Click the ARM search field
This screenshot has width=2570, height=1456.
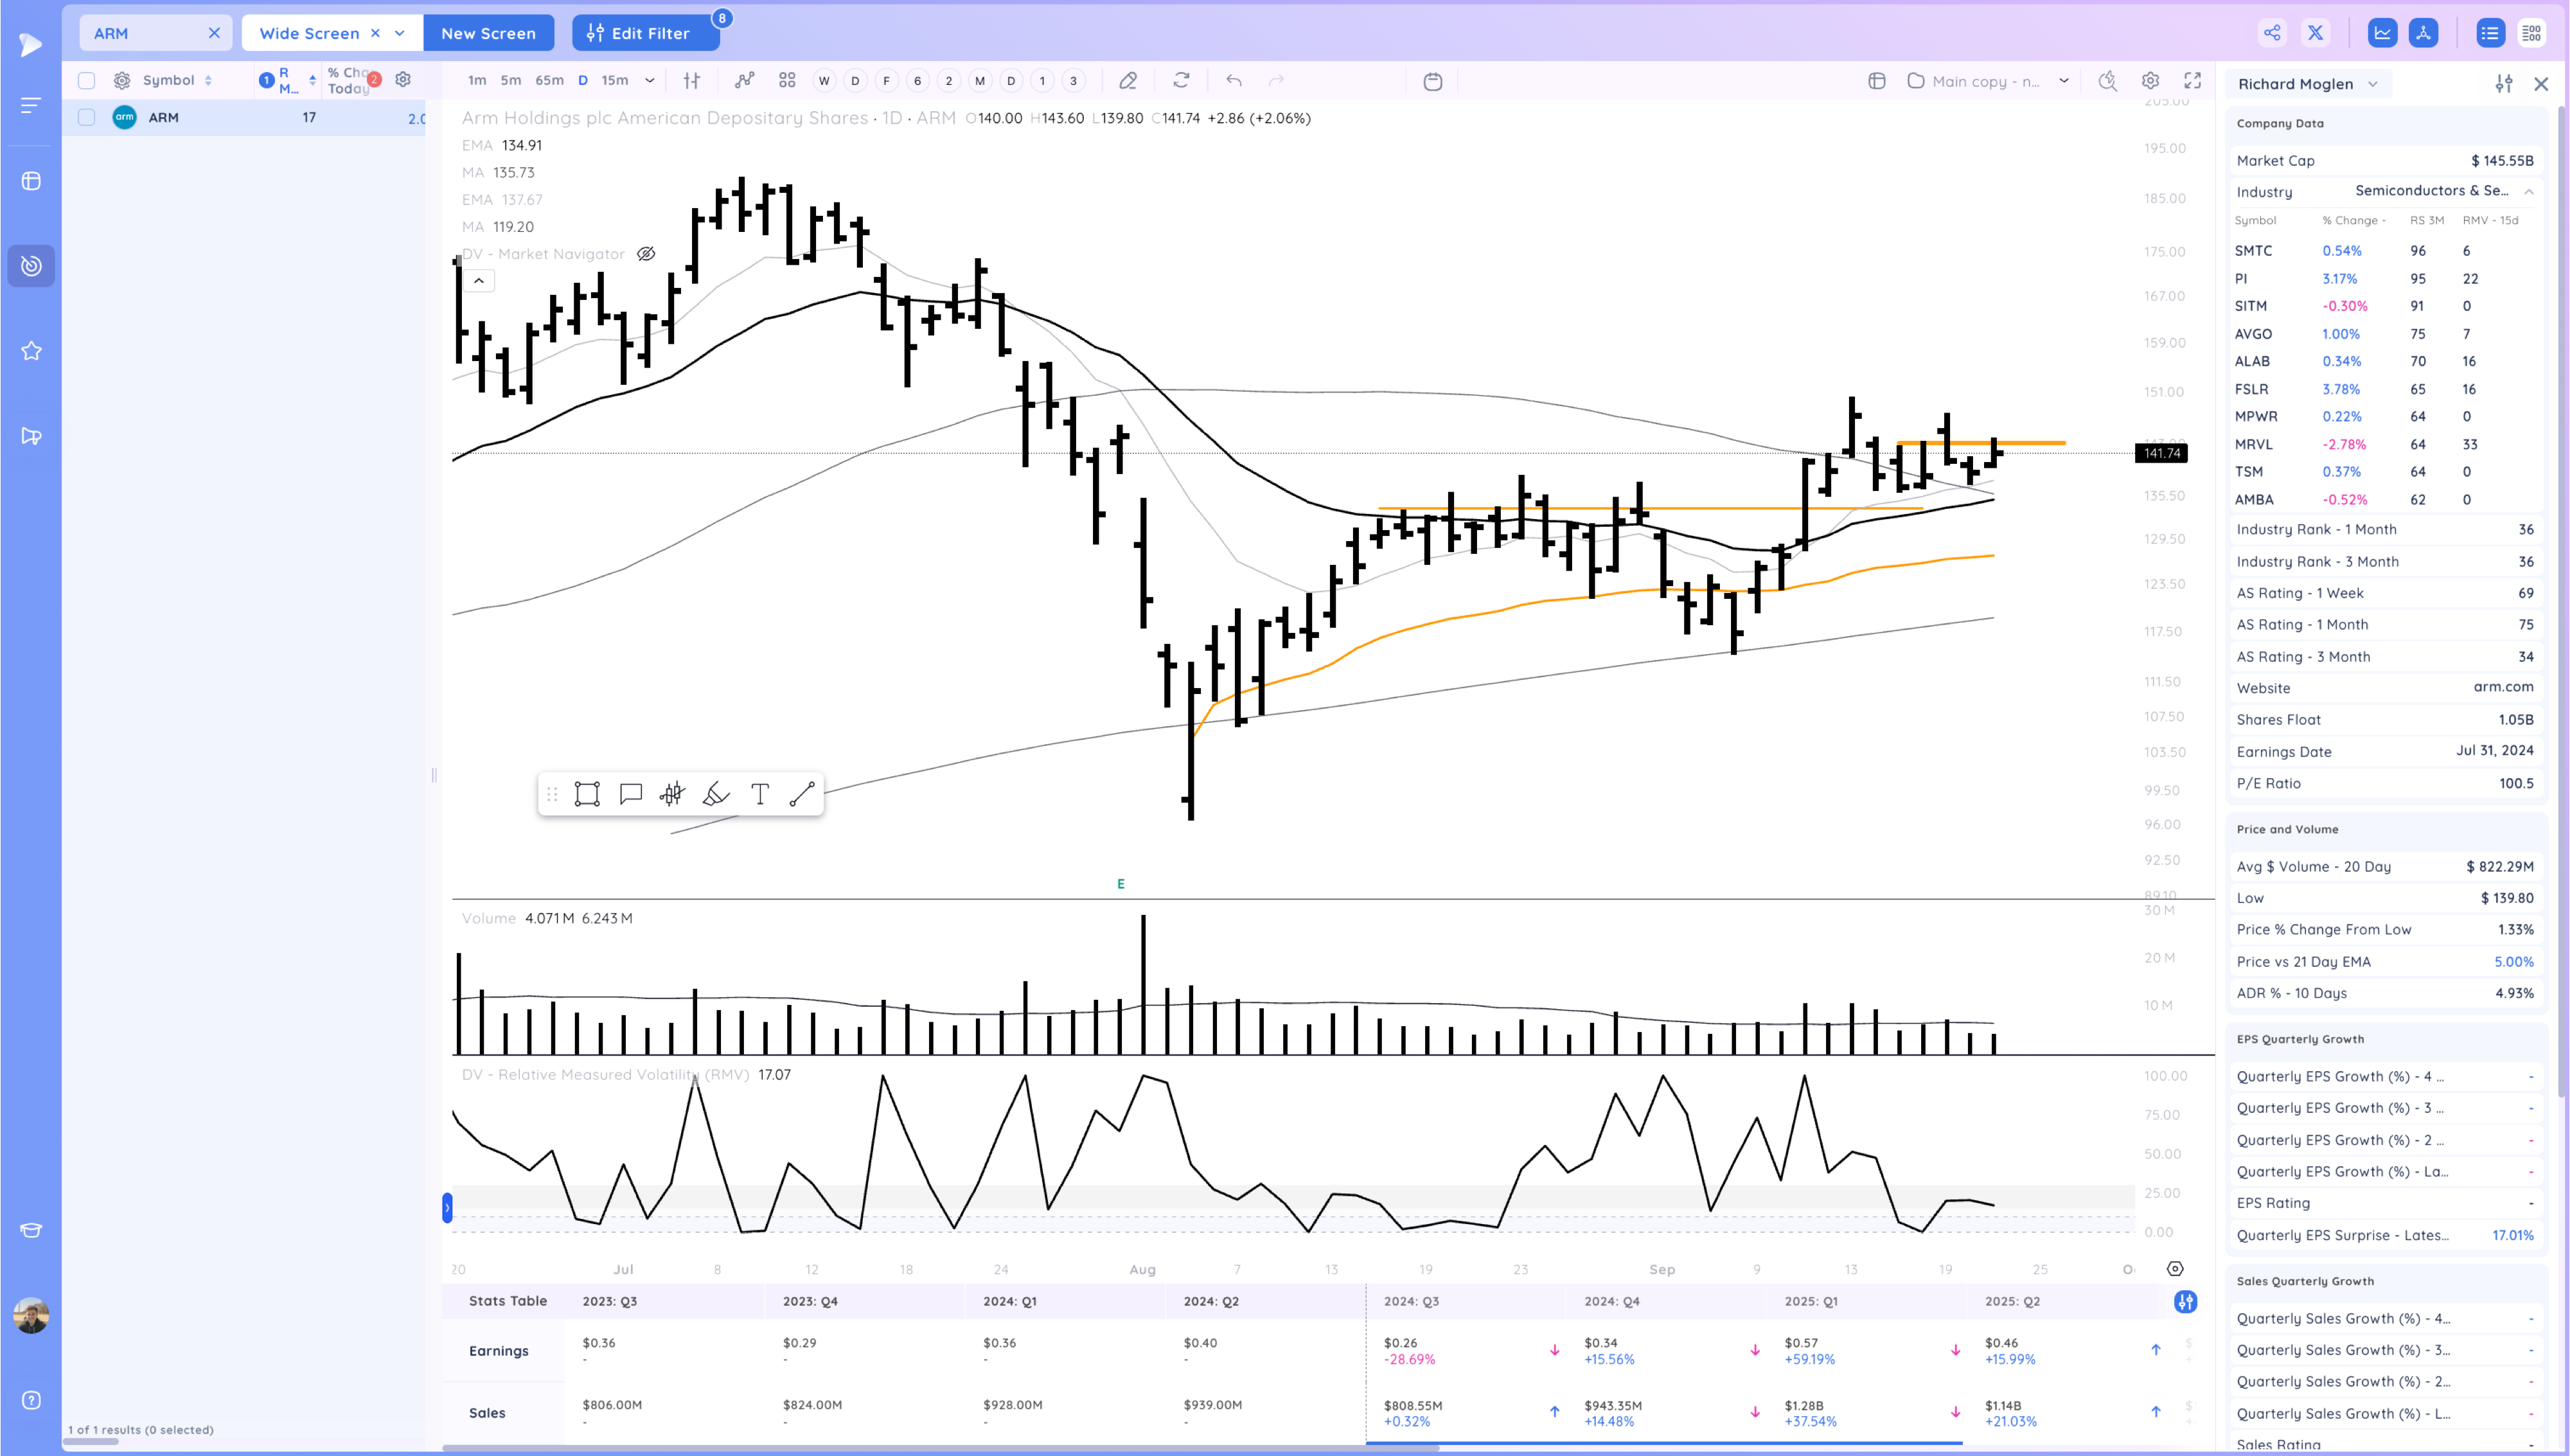tap(145, 33)
